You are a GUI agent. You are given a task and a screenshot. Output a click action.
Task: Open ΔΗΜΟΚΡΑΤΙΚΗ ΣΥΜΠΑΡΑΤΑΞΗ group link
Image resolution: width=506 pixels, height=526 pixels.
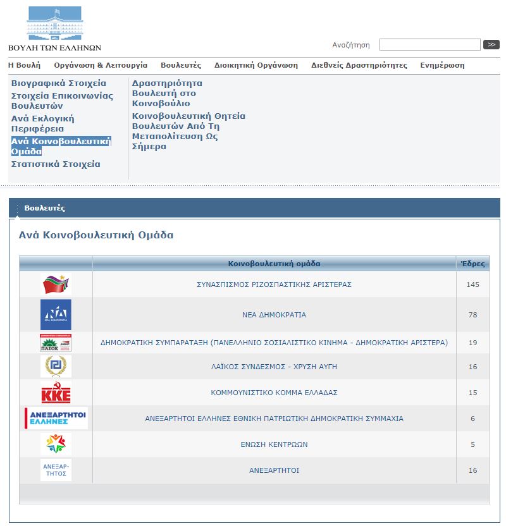point(274,343)
